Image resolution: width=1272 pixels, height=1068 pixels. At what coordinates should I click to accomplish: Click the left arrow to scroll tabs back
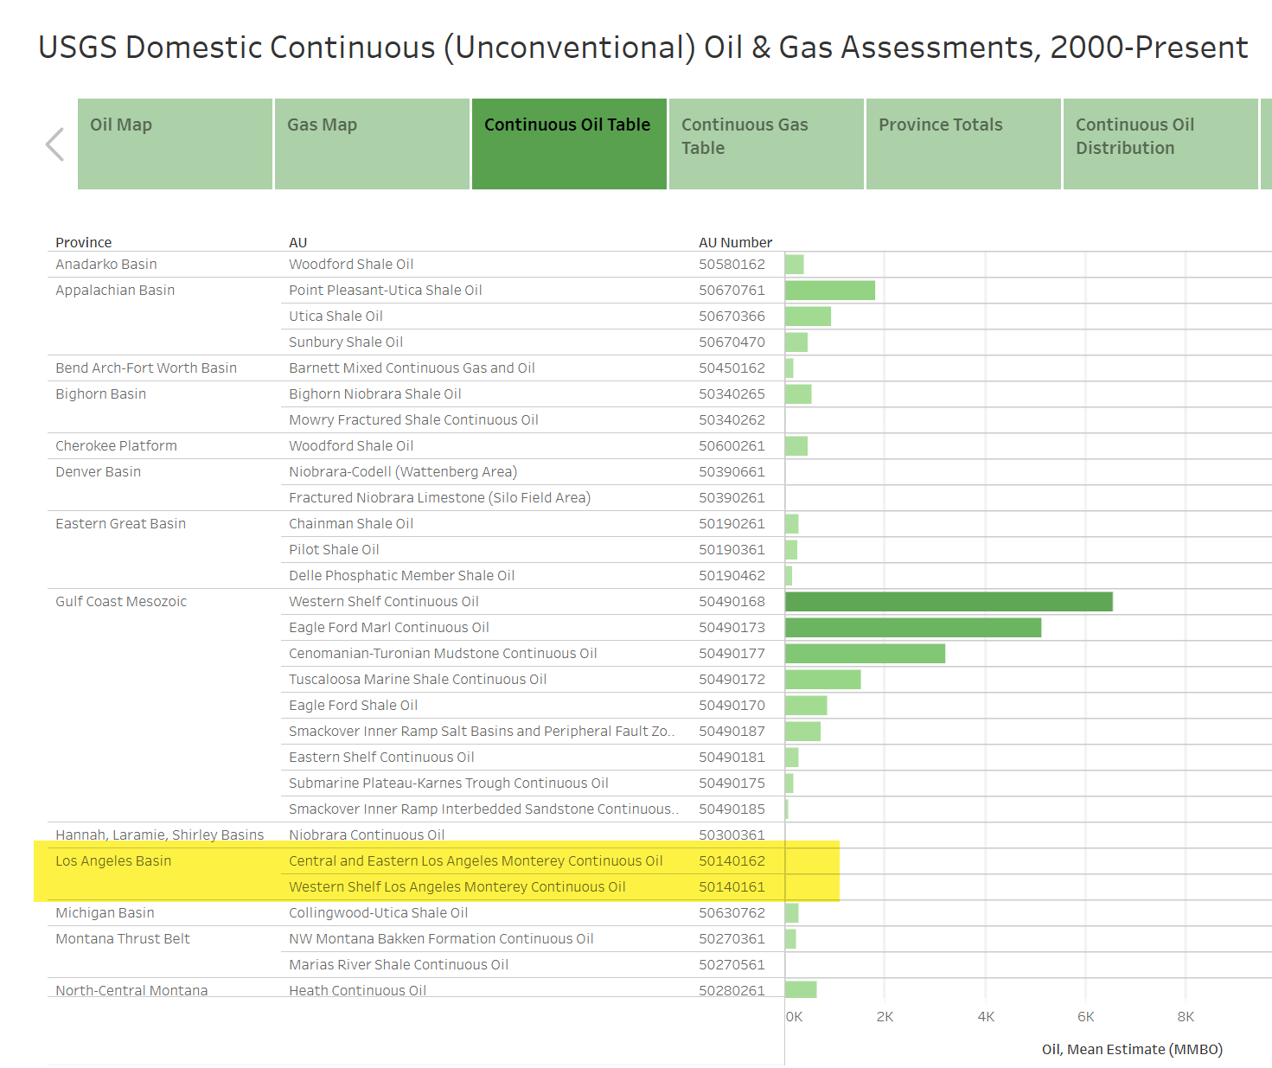(54, 144)
